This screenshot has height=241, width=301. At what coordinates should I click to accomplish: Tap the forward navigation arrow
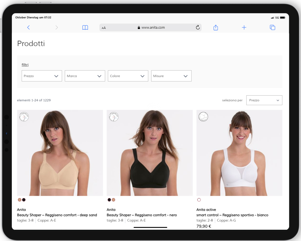click(56, 28)
